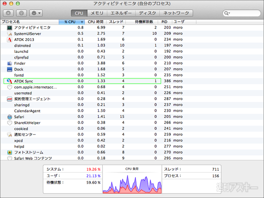Toggle sort order on % CPU column
This screenshot has width=264, height=198.
point(72,22)
